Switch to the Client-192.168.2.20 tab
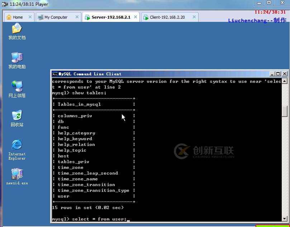 [x=170, y=17]
